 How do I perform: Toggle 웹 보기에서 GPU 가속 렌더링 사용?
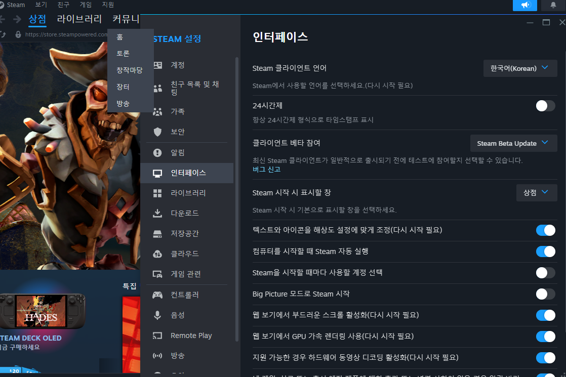[545, 337]
